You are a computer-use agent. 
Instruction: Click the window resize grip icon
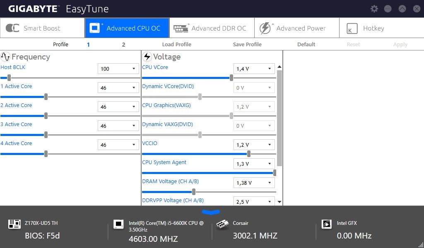(421, 245)
